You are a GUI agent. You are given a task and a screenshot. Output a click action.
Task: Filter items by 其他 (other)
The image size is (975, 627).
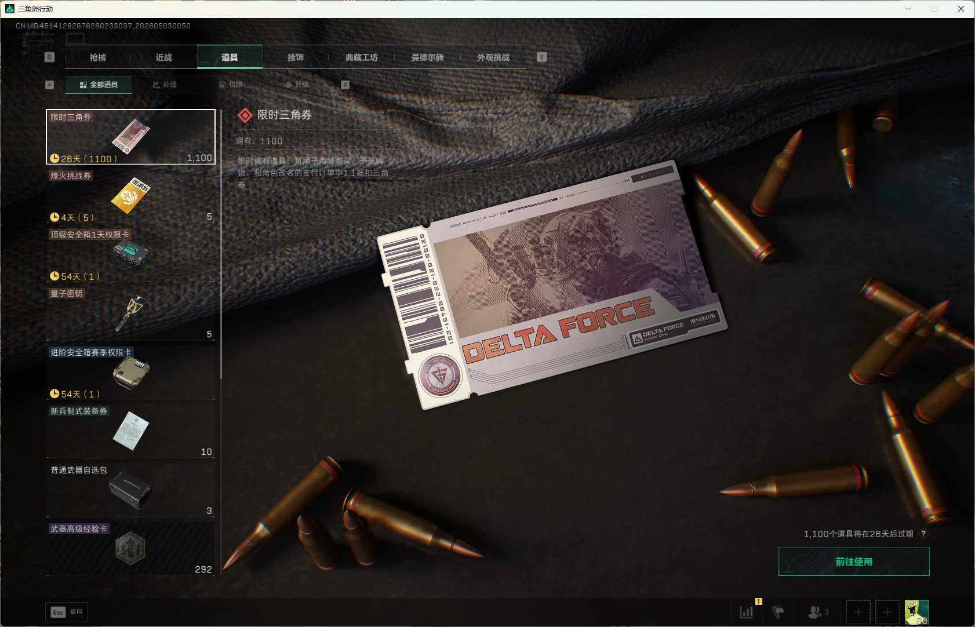click(x=297, y=85)
